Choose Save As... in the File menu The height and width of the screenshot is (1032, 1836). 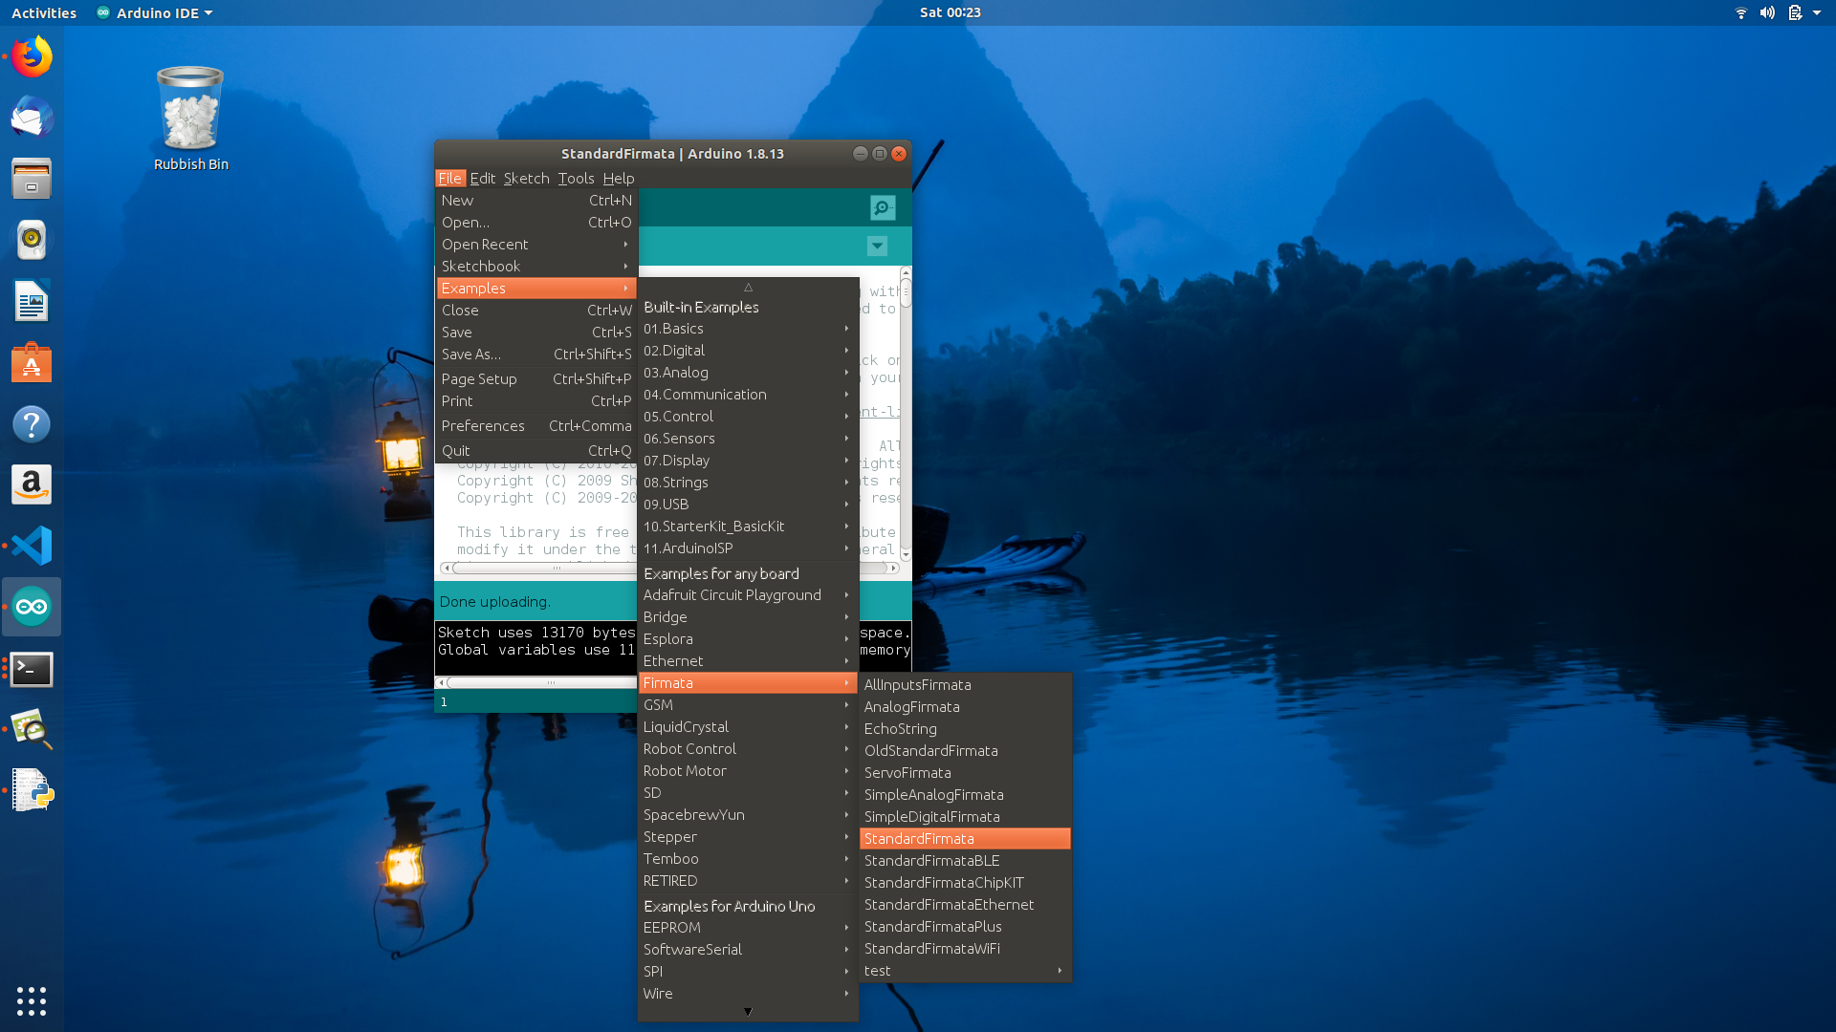pyautogui.click(x=536, y=354)
